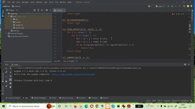Screen dimensions: 195x109
Task: Open the Windows Start button
Action: click(x=3, y=106)
